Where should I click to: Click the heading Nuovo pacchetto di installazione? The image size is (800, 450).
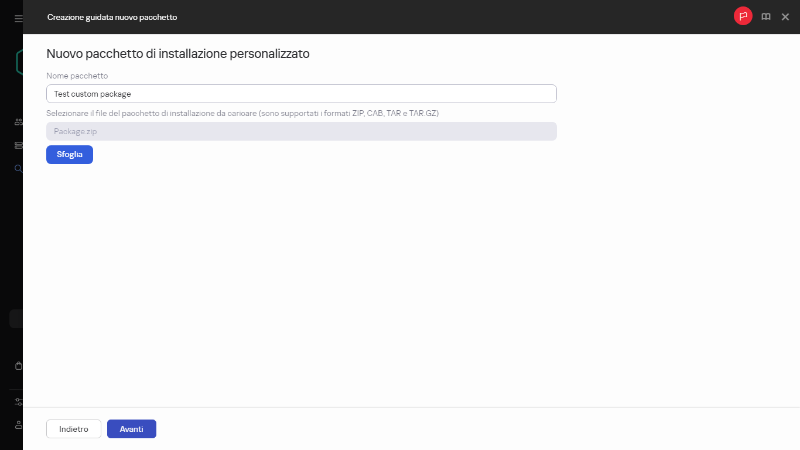click(x=177, y=53)
